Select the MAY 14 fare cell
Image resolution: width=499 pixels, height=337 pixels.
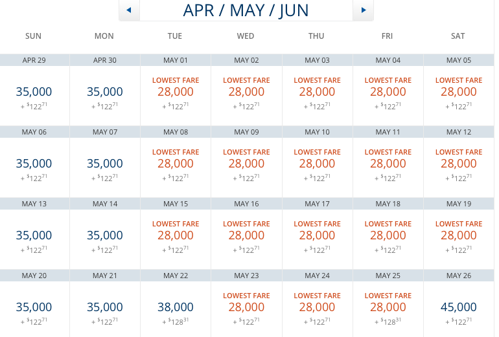(x=104, y=235)
